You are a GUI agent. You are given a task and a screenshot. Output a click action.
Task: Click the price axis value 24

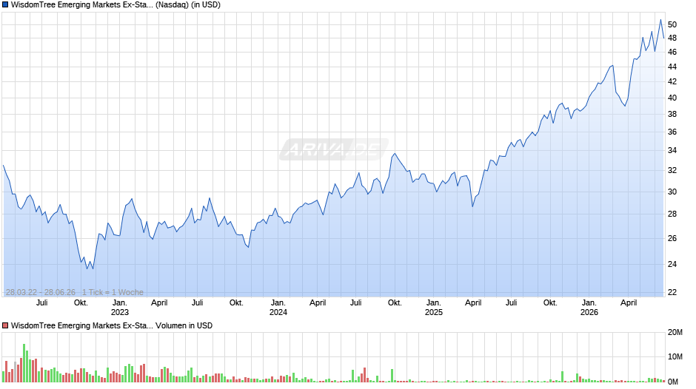tap(672, 264)
